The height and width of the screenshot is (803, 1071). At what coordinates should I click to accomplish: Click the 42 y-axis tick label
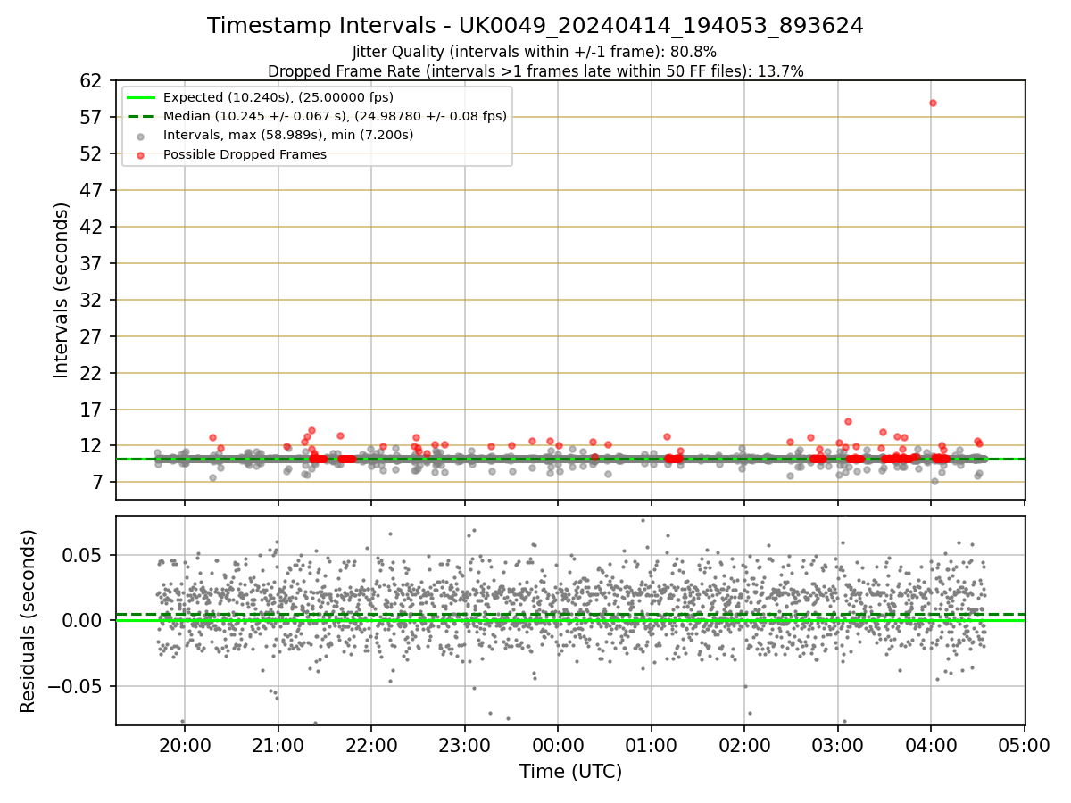[92, 227]
